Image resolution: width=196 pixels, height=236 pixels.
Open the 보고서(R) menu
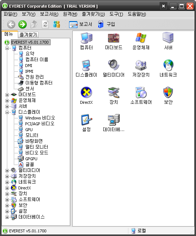point(49,14)
